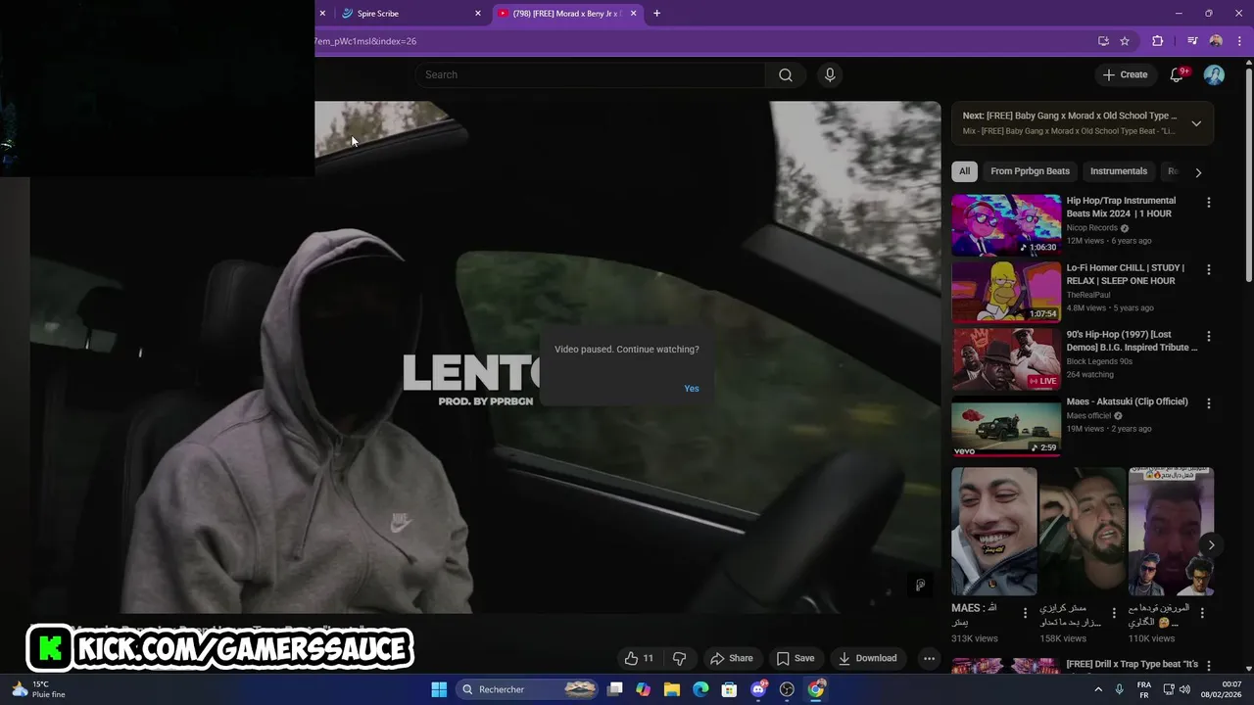This screenshot has height=705, width=1254.
Task: Open options for the 158K views short
Action: coord(1114,613)
